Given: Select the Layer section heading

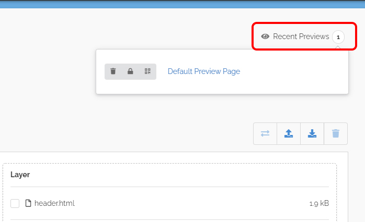Looking at the screenshot, I should click(20, 175).
